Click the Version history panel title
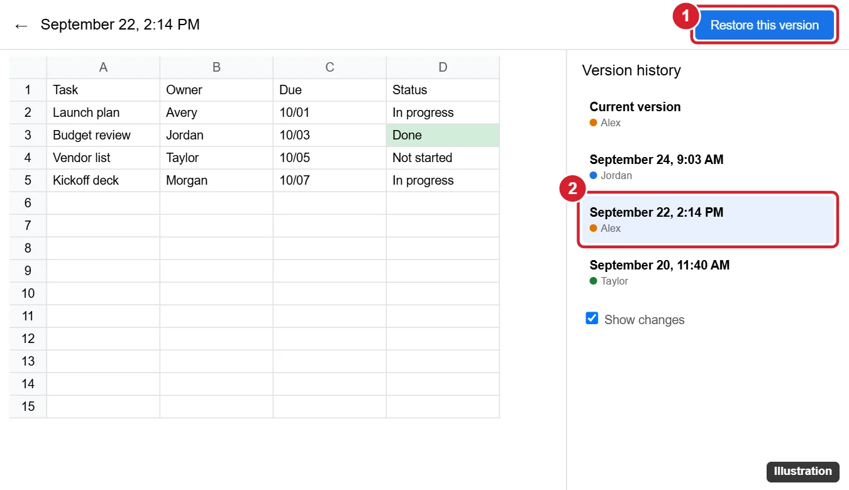849x490 pixels. 631,70
